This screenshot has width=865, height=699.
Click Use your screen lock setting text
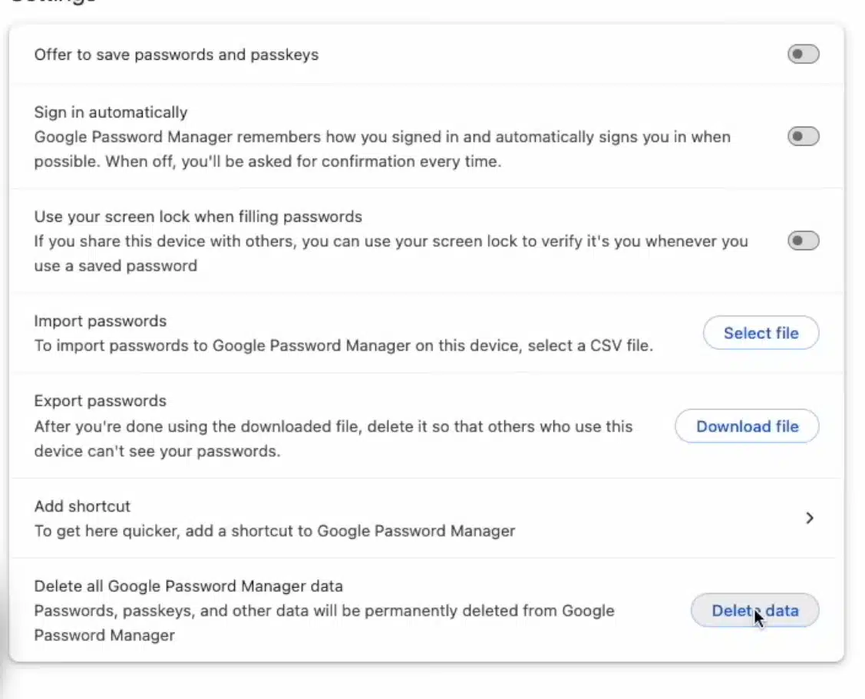[198, 216]
